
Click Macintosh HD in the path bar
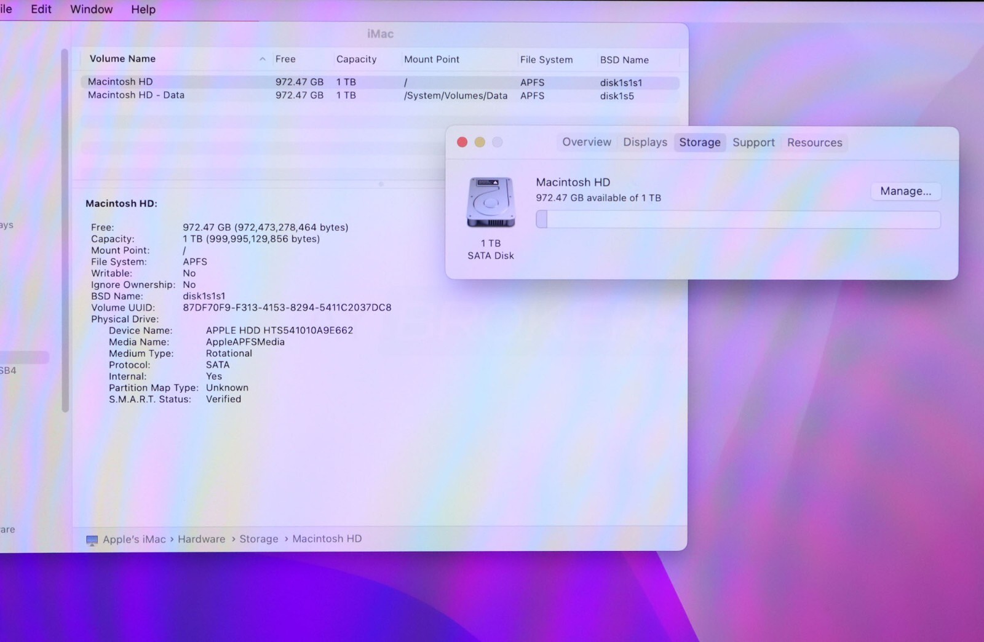[327, 539]
